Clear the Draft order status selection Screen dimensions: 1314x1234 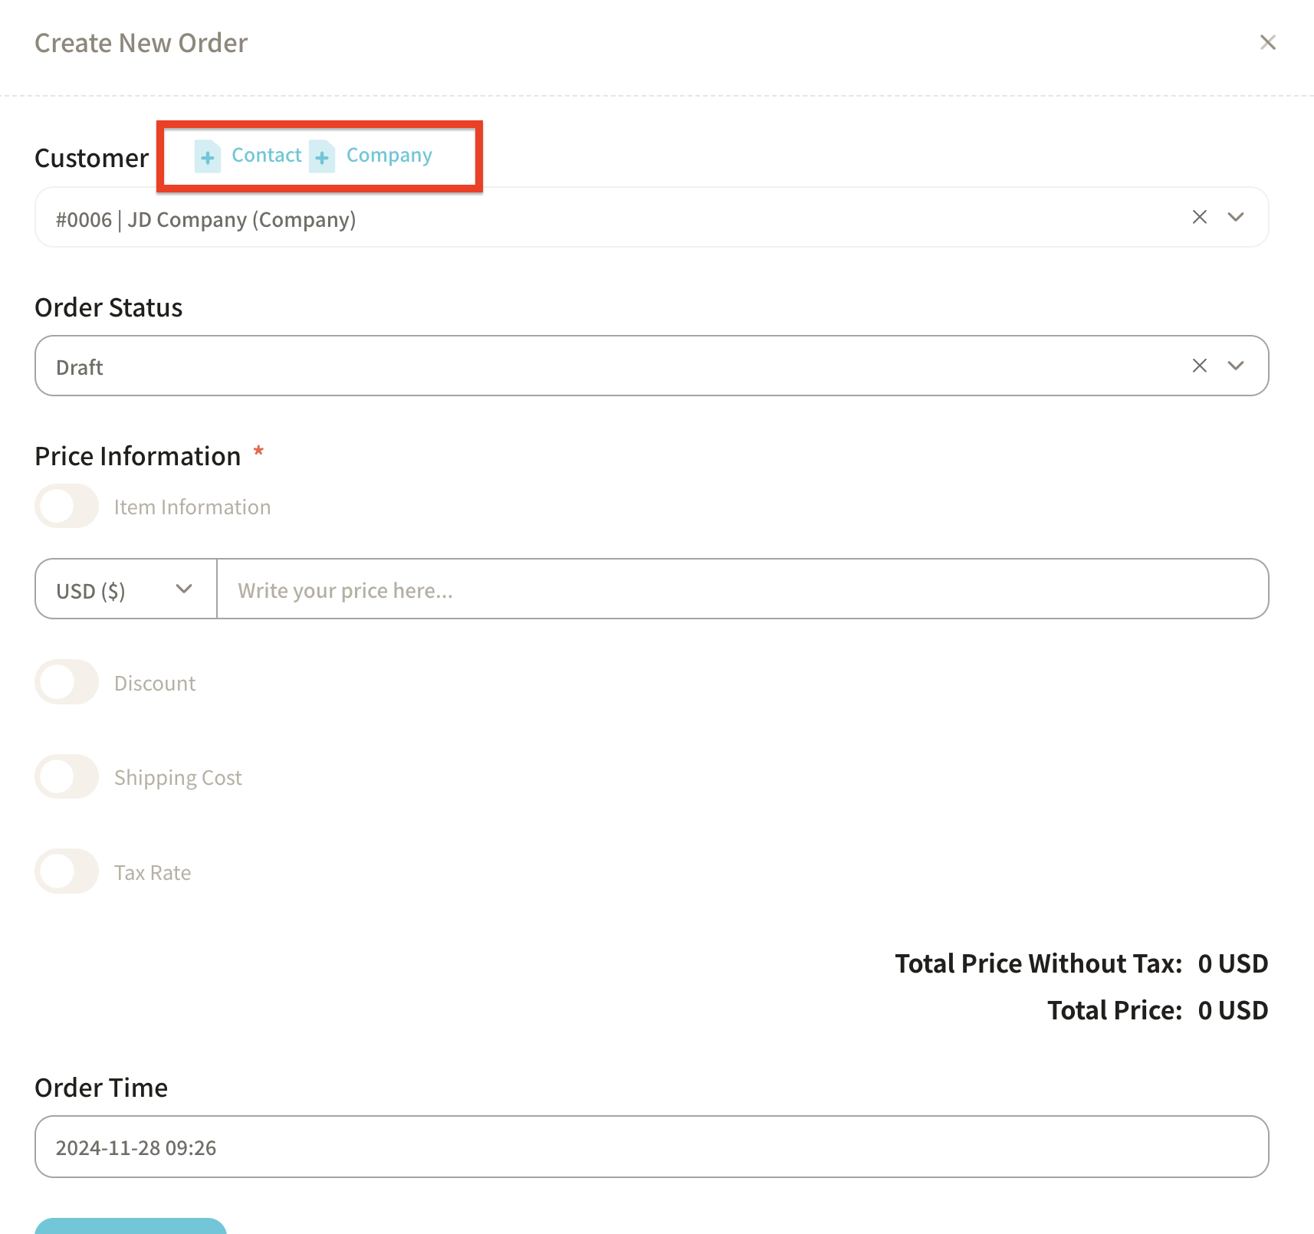coord(1199,366)
